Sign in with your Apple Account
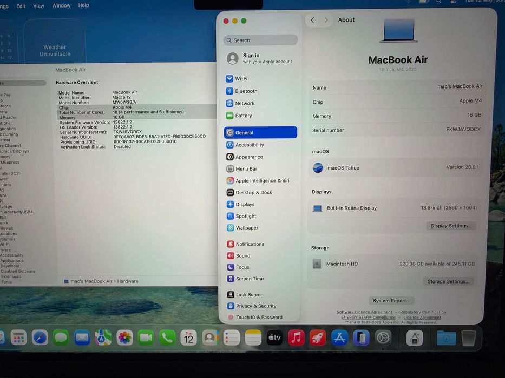The image size is (505, 378). point(260,58)
